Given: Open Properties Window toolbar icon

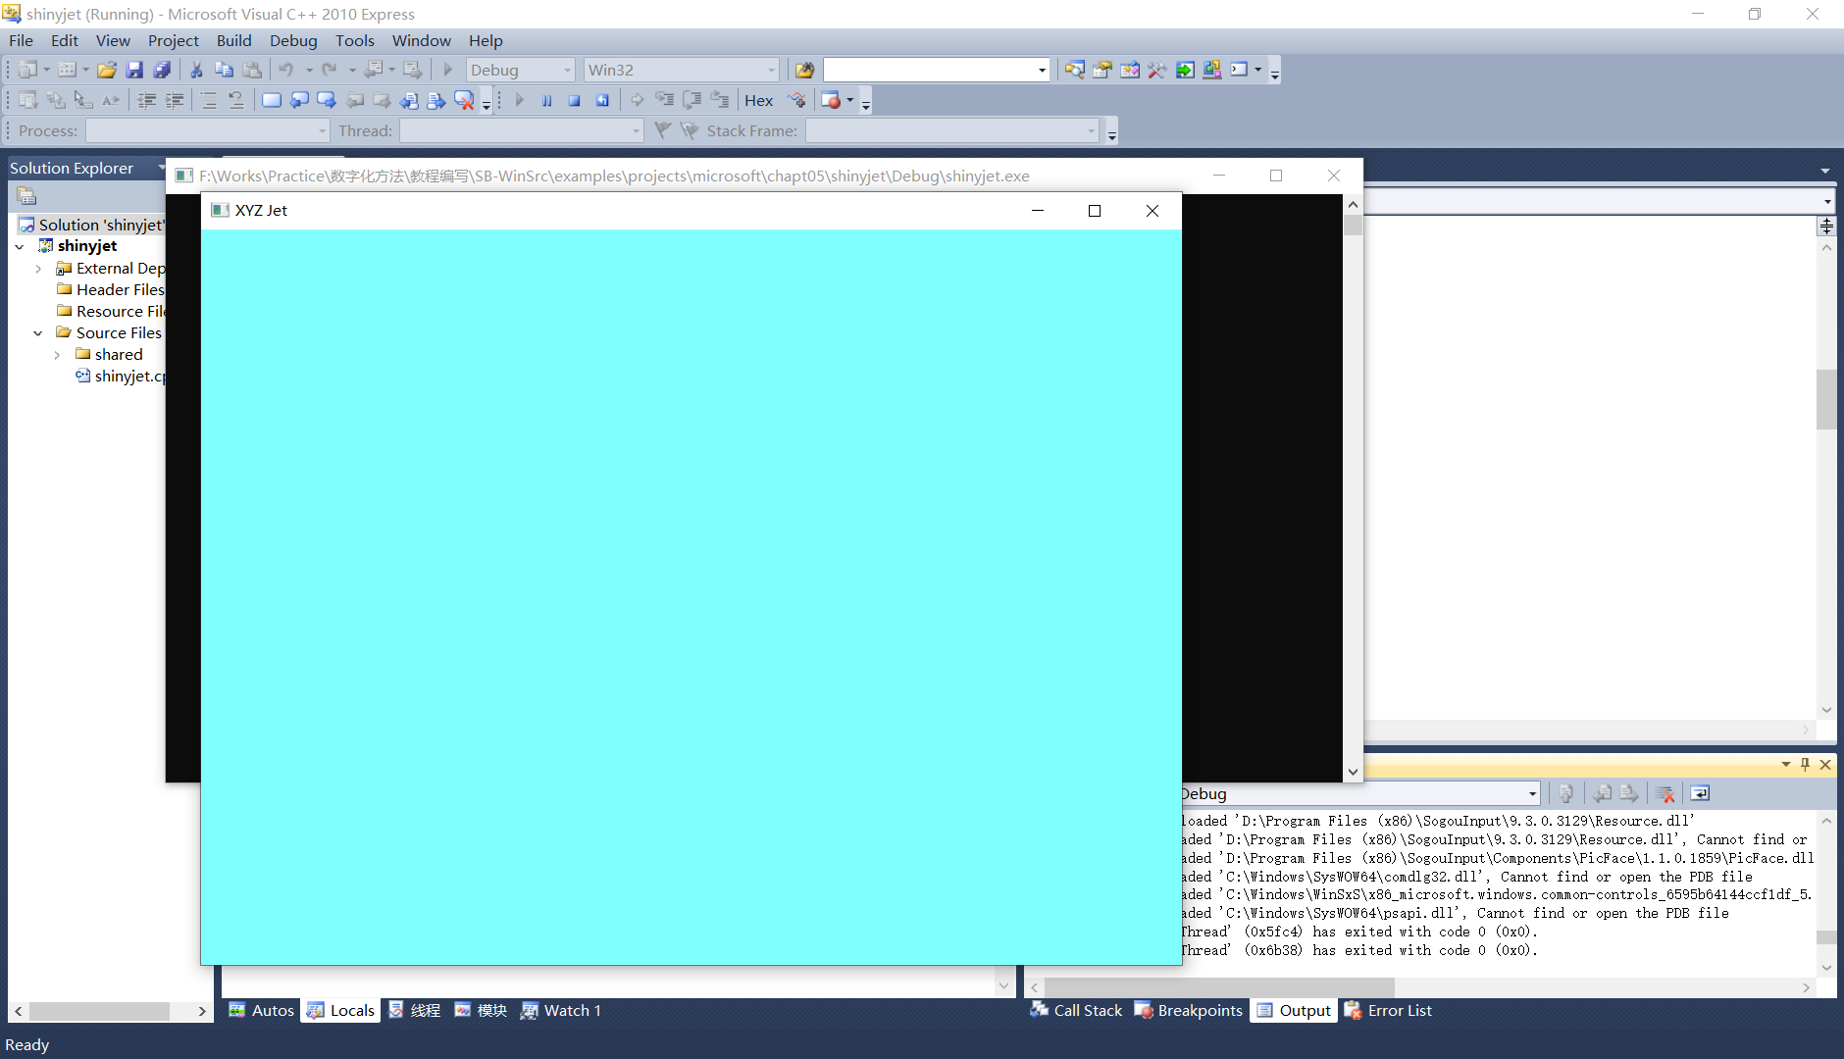Looking at the screenshot, I should click(x=1102, y=70).
